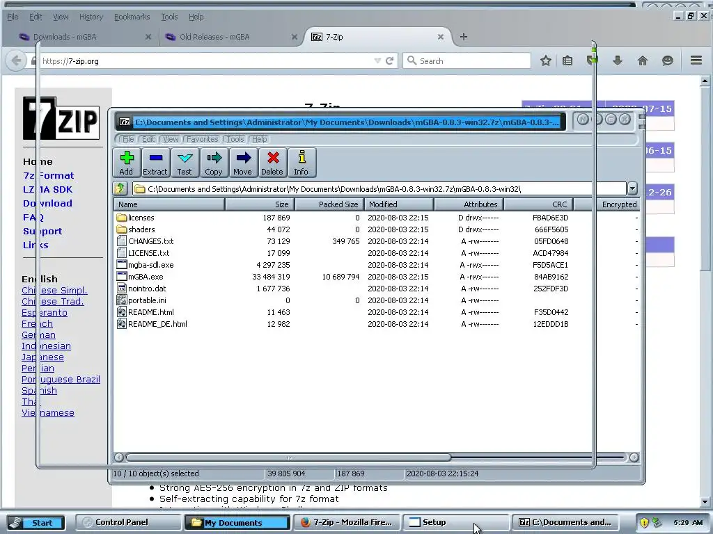Open the Favorites menu in 7-Zip
Viewport: 713px width, 534px height.
[202, 139]
